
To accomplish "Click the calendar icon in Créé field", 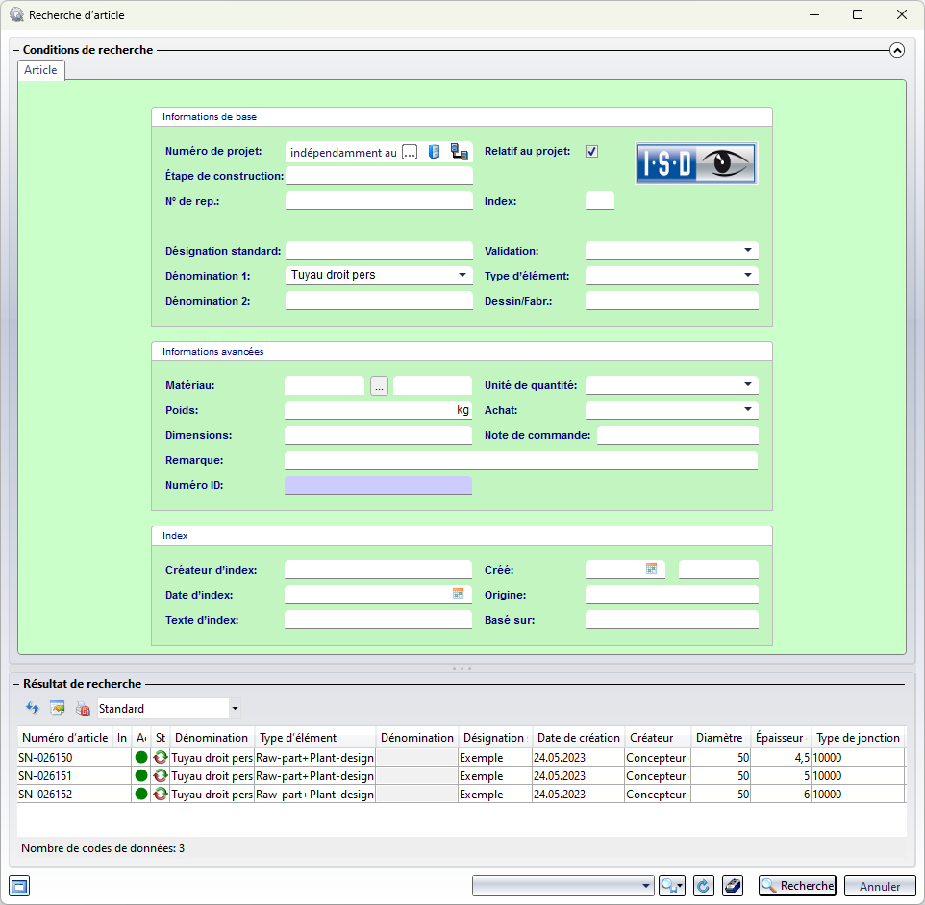I will pos(651,569).
